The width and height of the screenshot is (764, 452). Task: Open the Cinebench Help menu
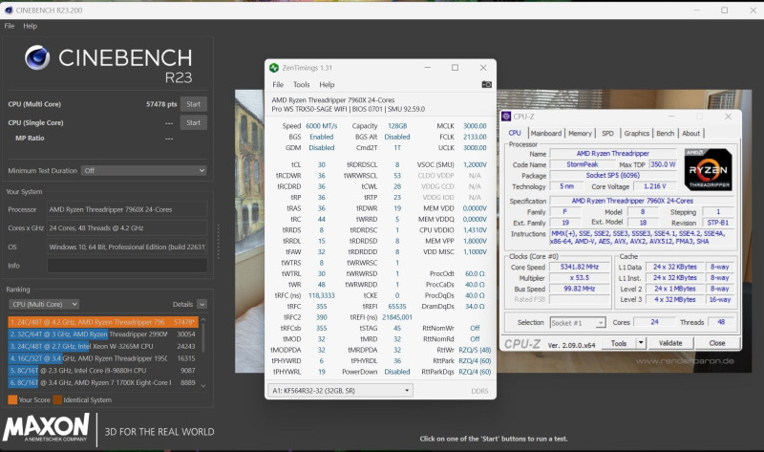(31, 26)
